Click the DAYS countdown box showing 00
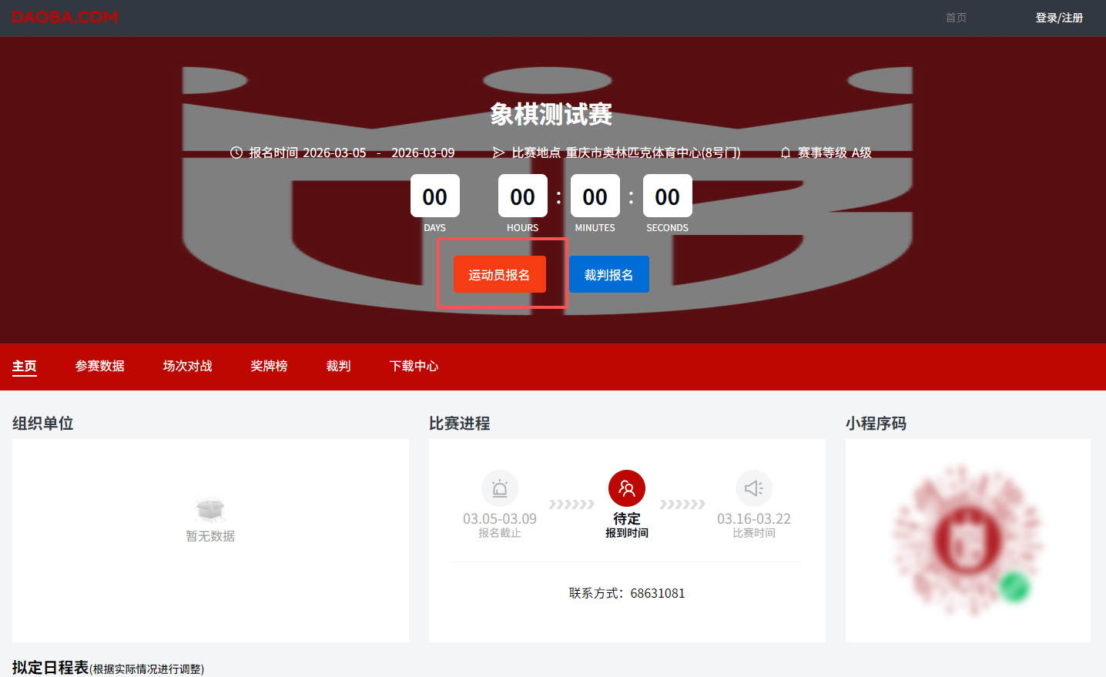Screen dimensions: 1106x677 tap(434, 196)
